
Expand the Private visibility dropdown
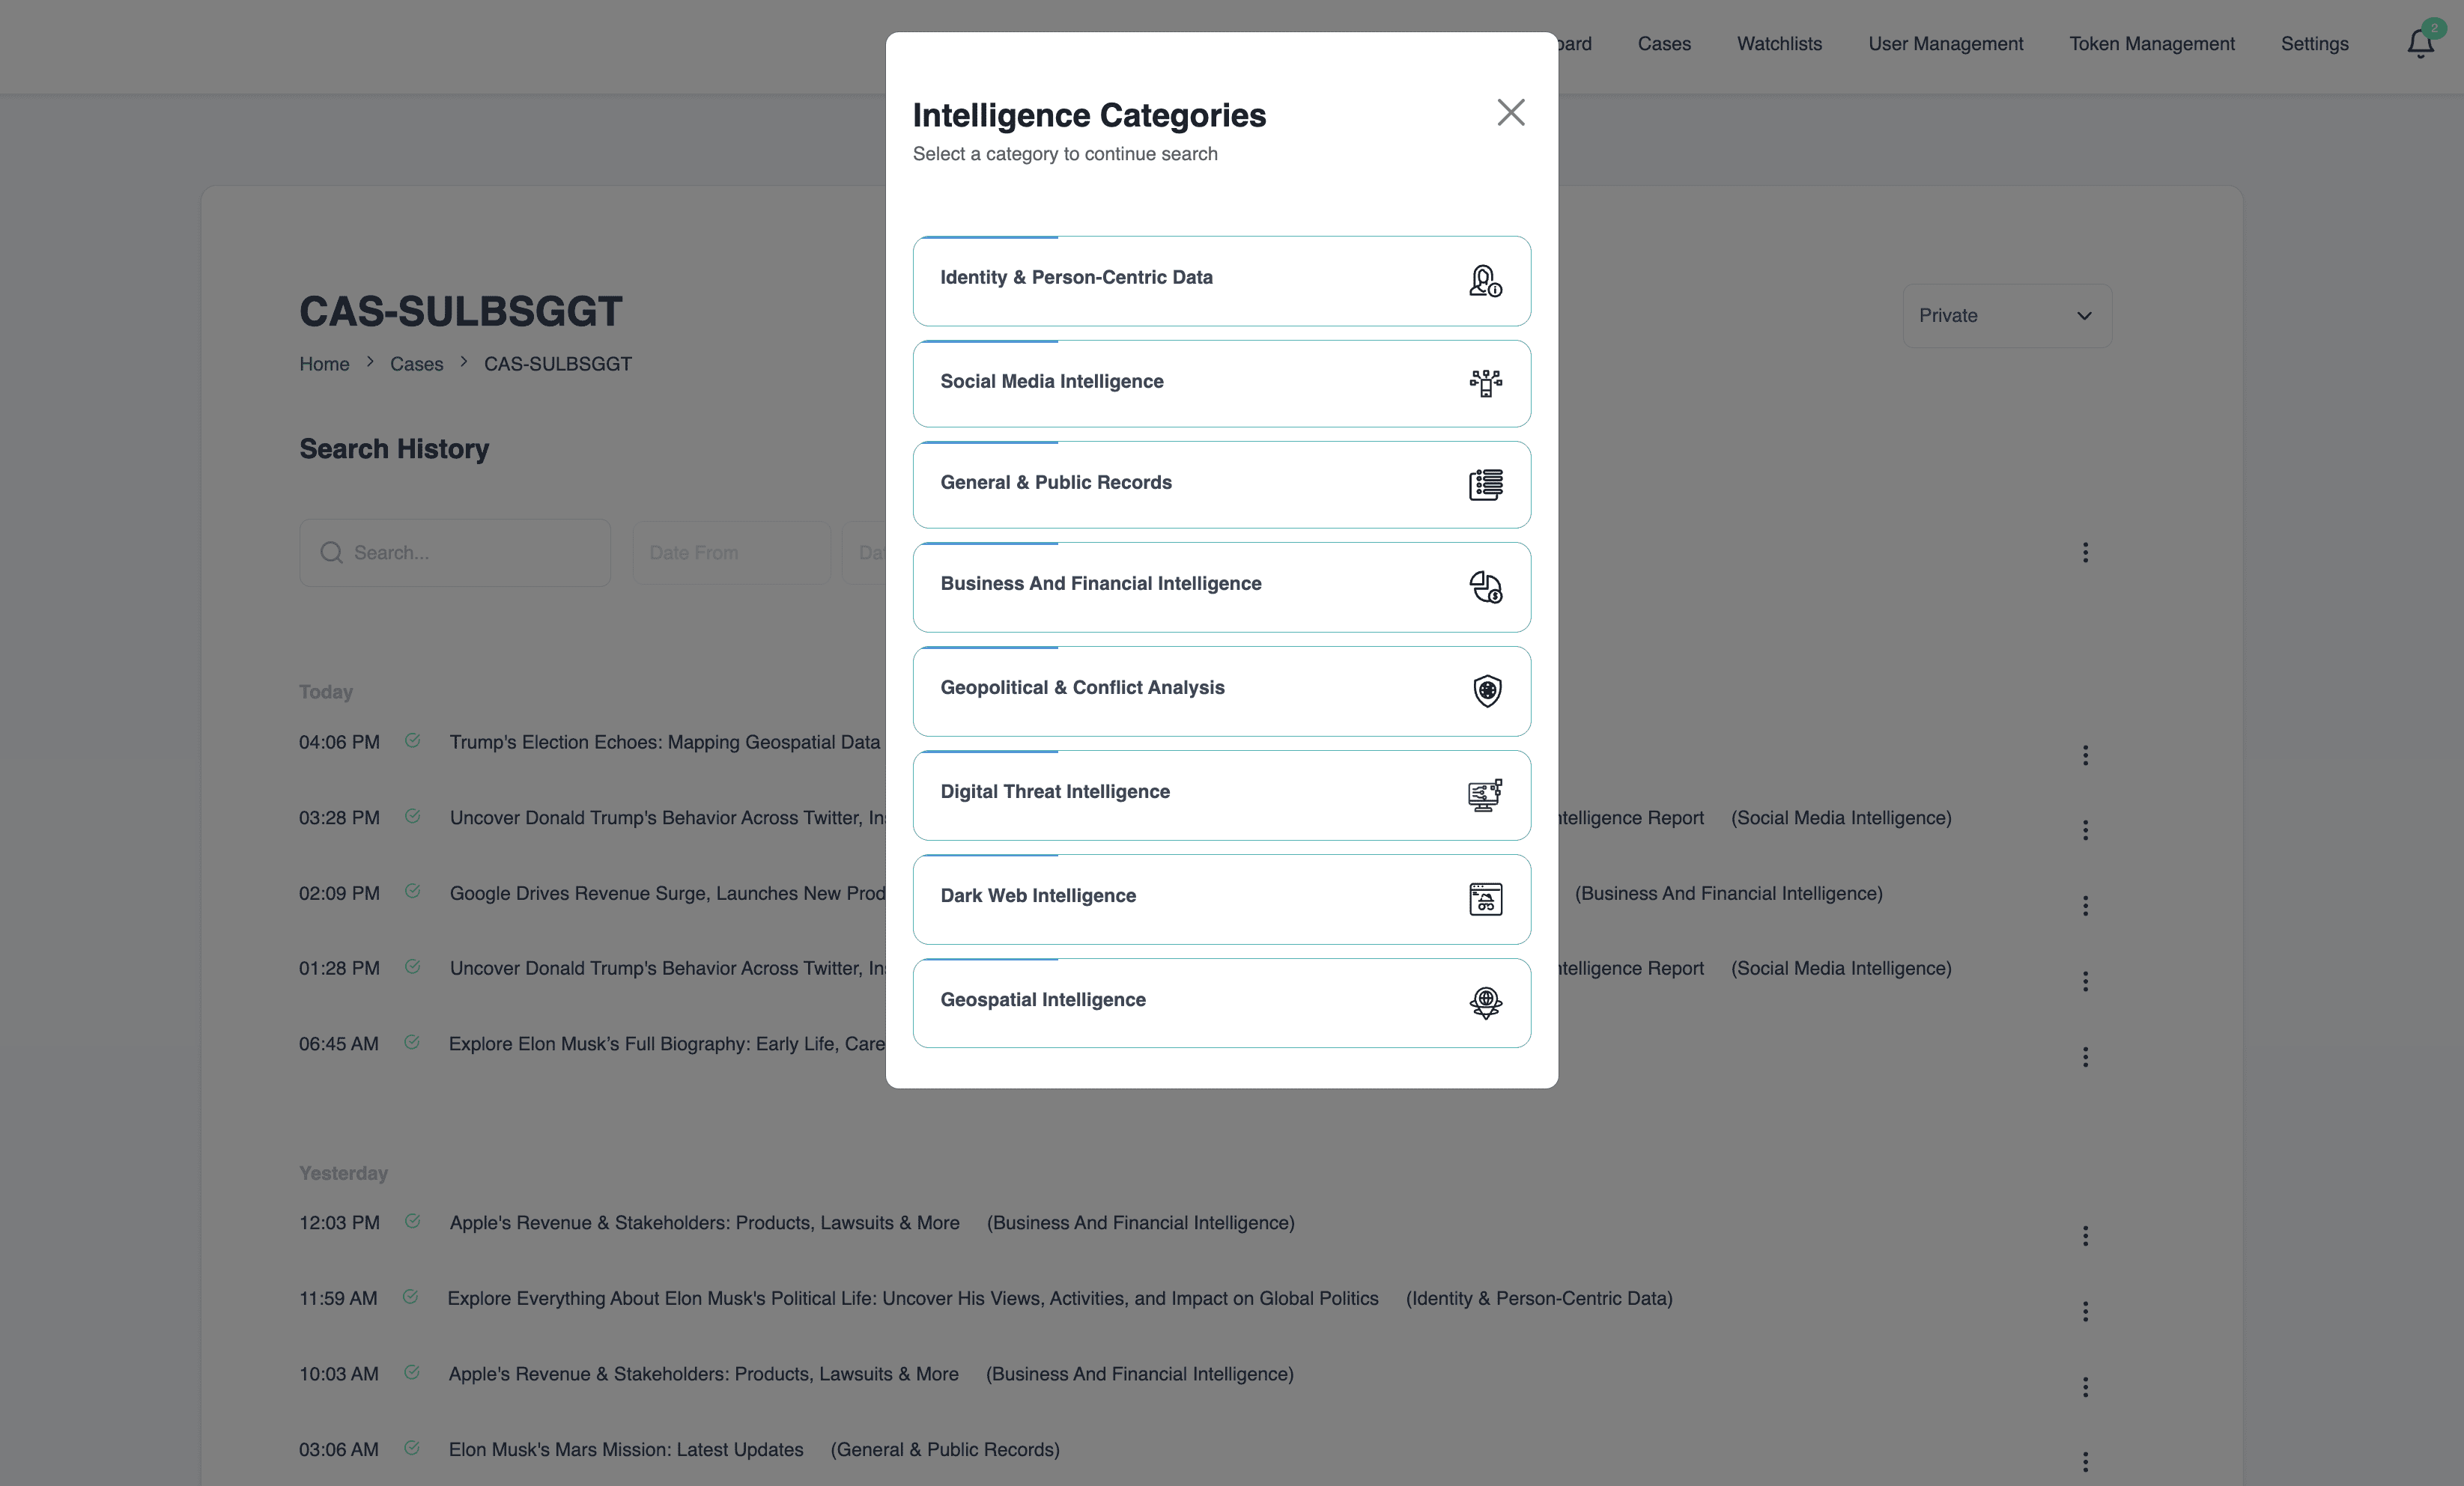coord(2006,316)
